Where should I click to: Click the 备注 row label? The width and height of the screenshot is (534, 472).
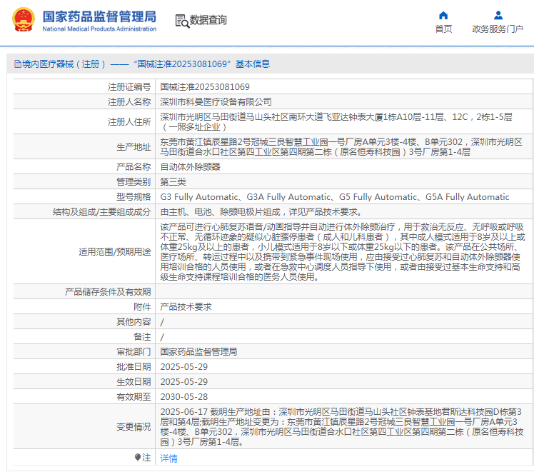[142, 336]
